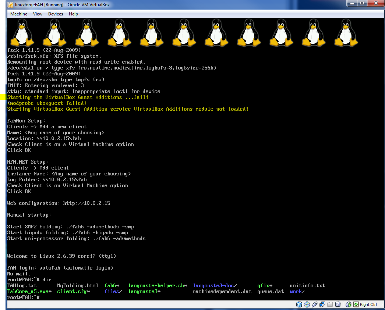Click the langouste3* executable name
This screenshot has height=310, width=385.
coord(144,291)
